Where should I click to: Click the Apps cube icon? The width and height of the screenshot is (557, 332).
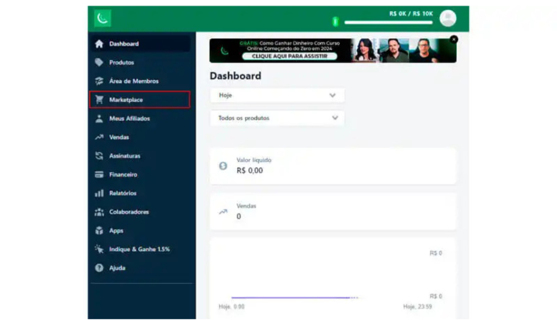point(99,231)
